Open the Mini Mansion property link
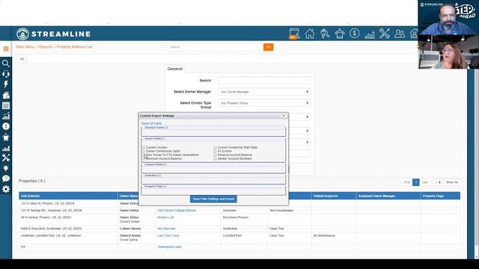Screen dimensions: 479x269 pyautogui.click(x=166, y=229)
